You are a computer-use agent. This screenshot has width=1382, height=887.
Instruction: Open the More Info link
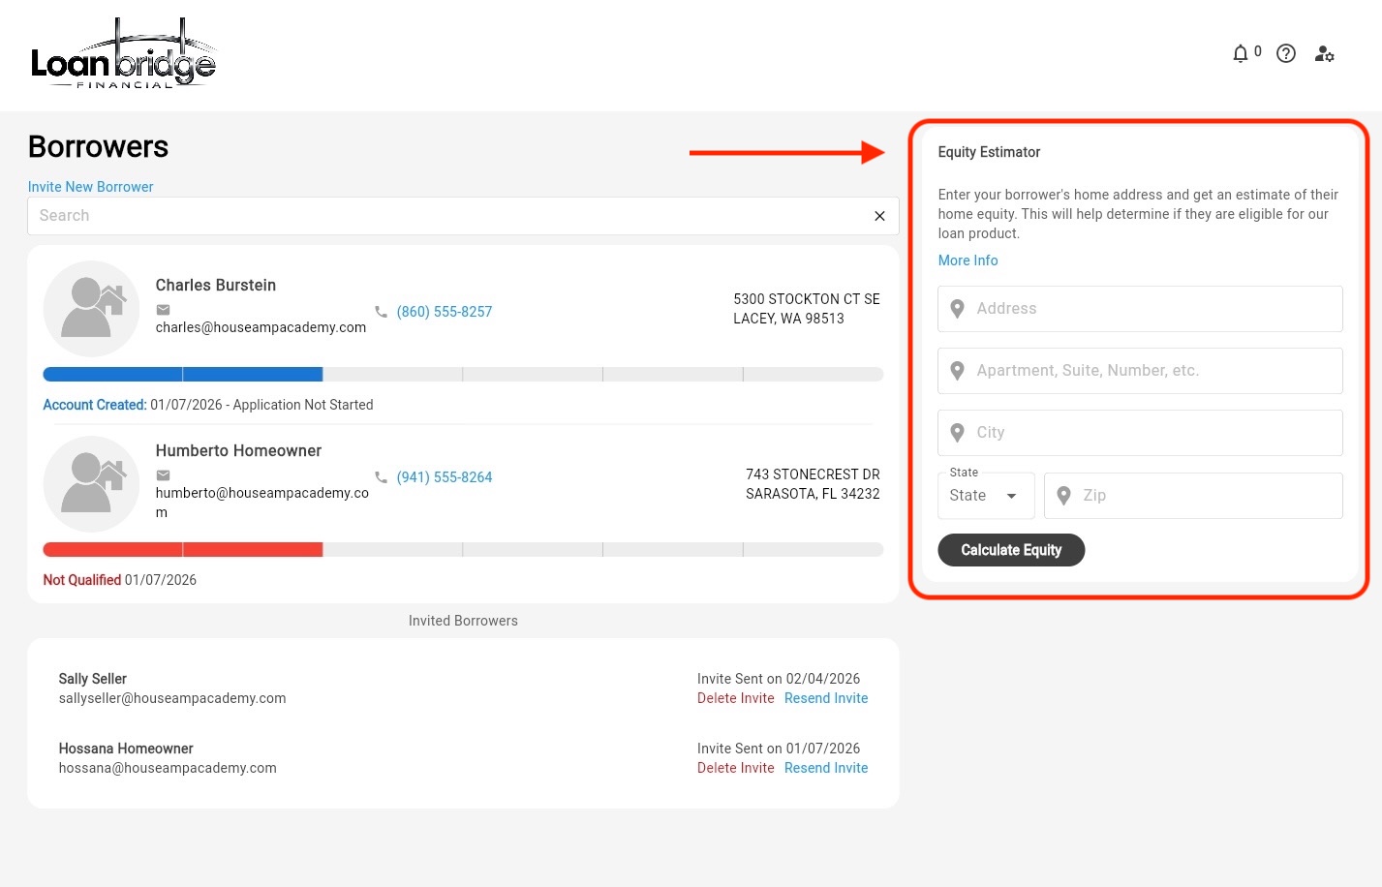[967, 260]
